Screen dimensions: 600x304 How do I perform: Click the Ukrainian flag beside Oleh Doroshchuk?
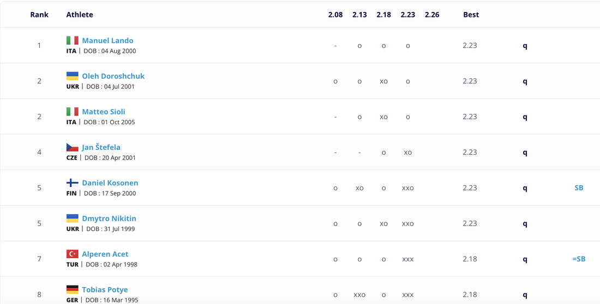(x=72, y=76)
